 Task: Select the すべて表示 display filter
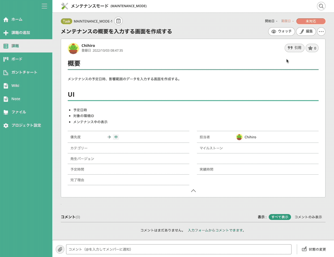tap(280, 217)
